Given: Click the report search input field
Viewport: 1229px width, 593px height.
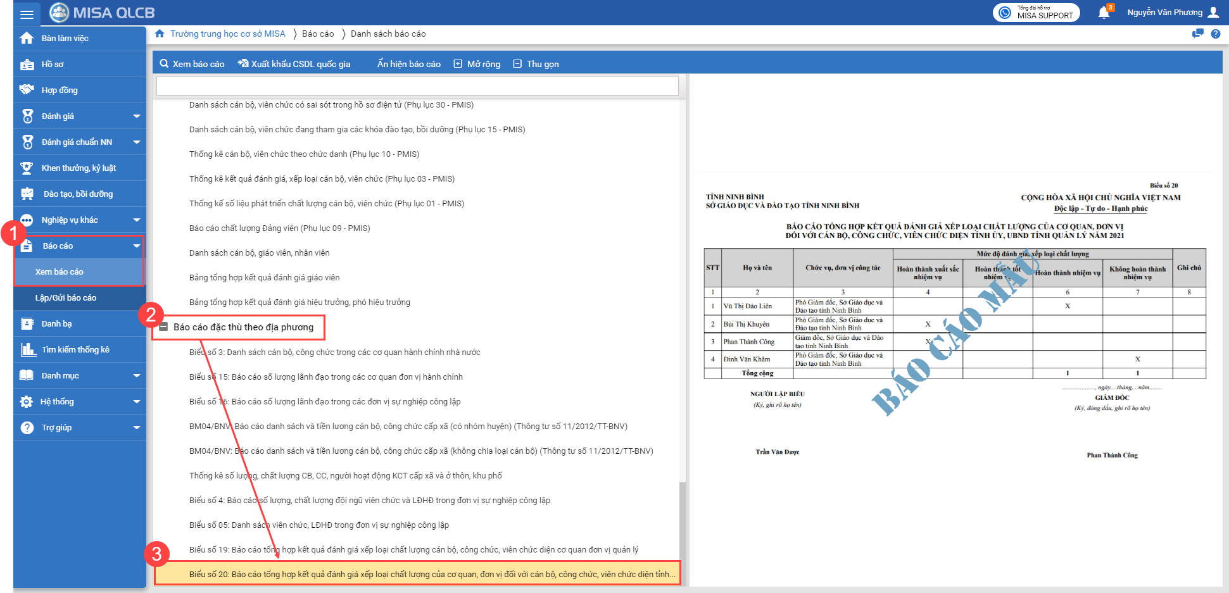Looking at the screenshot, I should tap(417, 86).
